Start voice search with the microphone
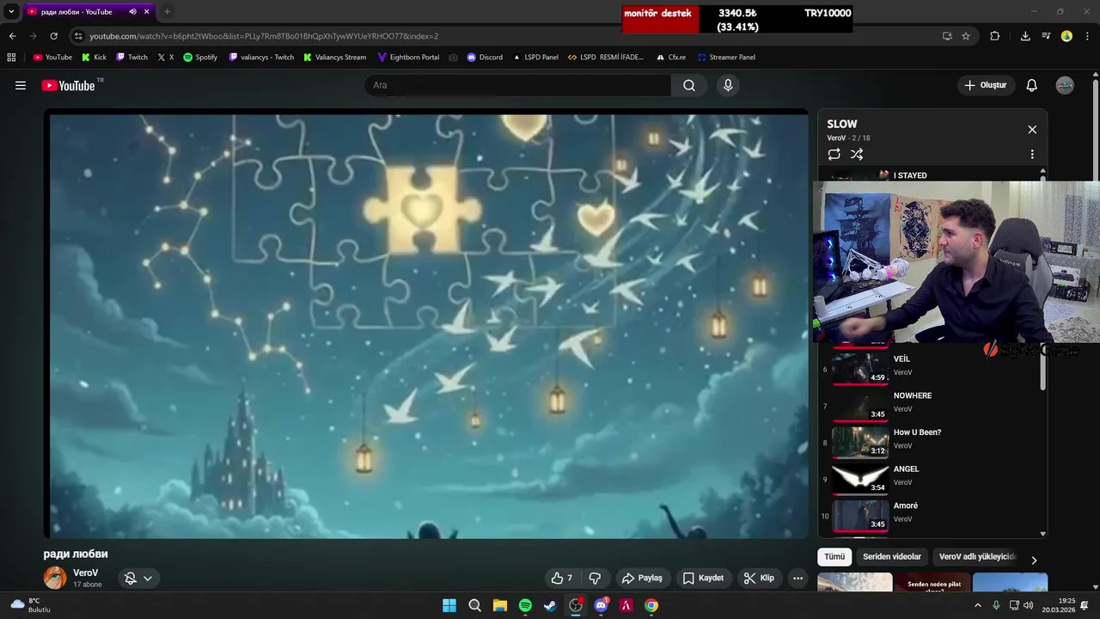Viewport: 1100px width, 619px height. point(728,85)
